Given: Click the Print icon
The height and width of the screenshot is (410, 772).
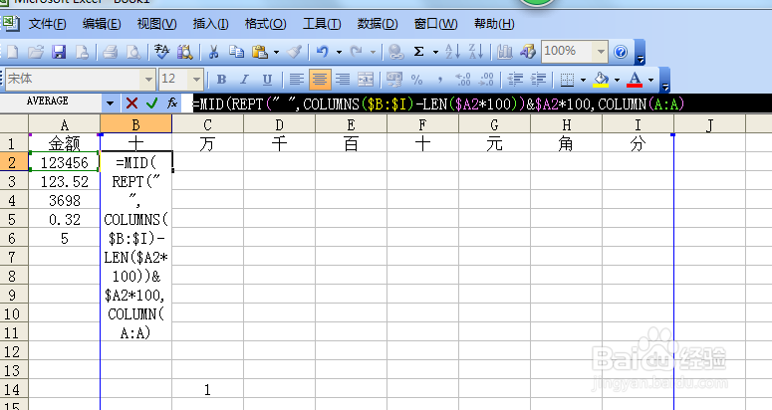Looking at the screenshot, I should point(110,52).
